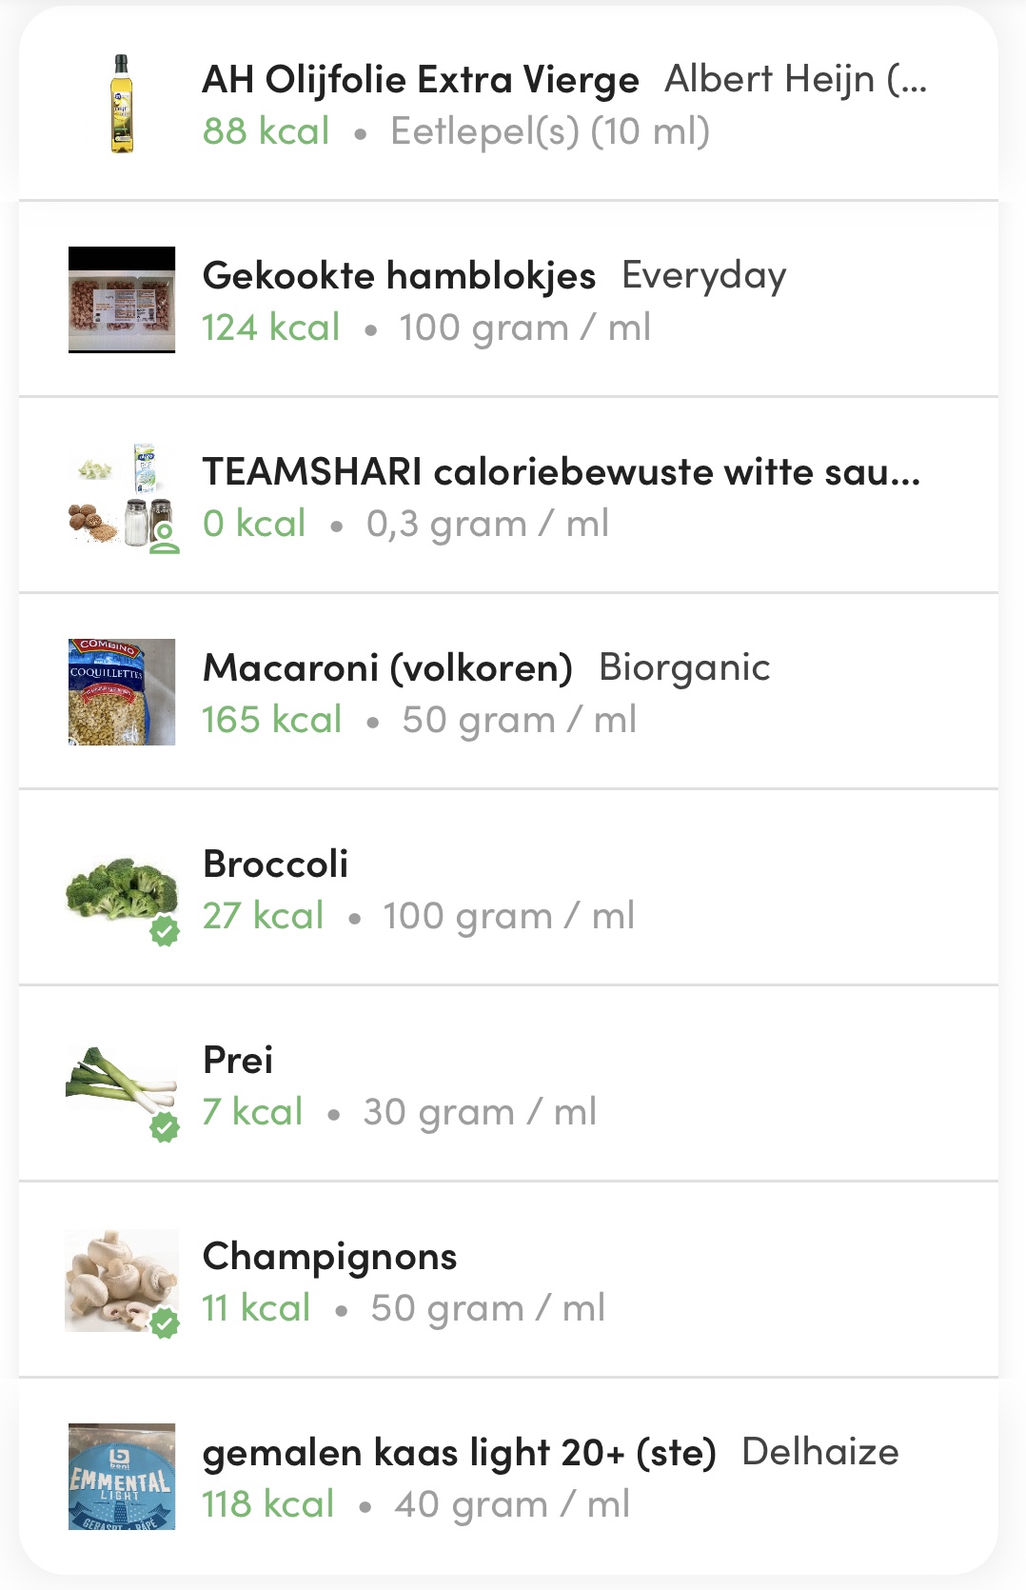Select the Gekookte hamblokjes title
The height and width of the screenshot is (1590, 1026).
(399, 276)
